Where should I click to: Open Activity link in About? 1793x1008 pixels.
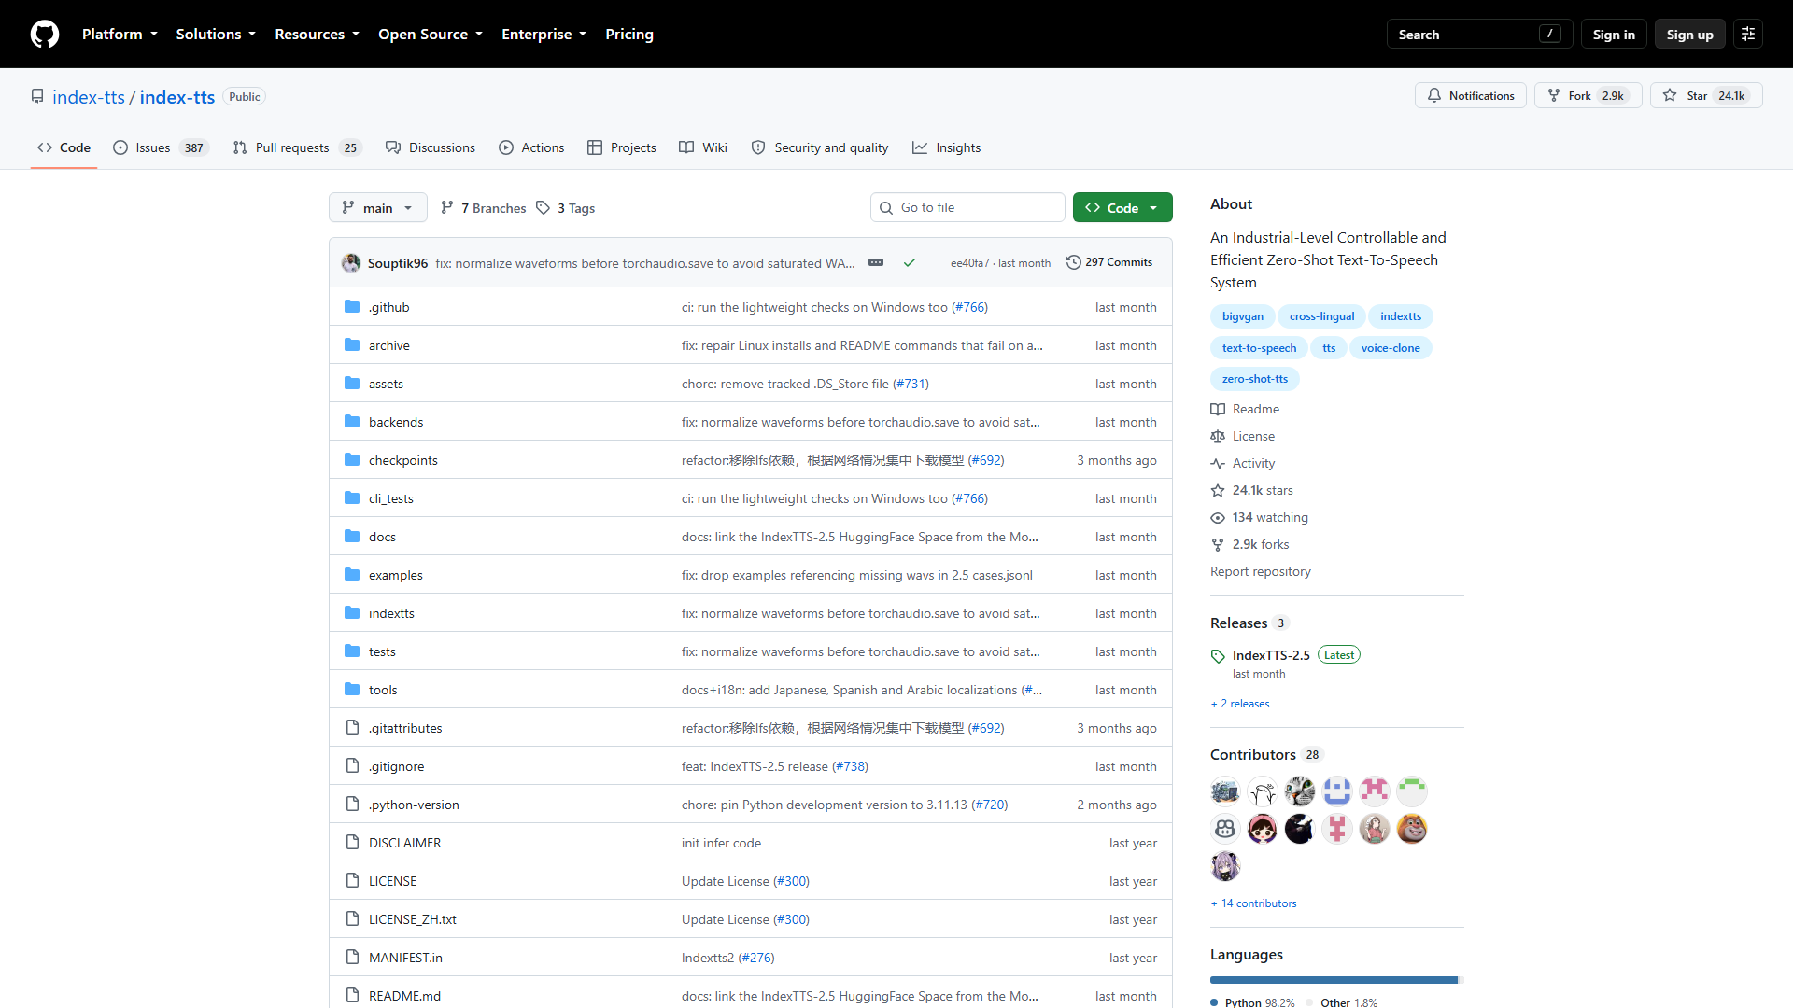point(1243,464)
